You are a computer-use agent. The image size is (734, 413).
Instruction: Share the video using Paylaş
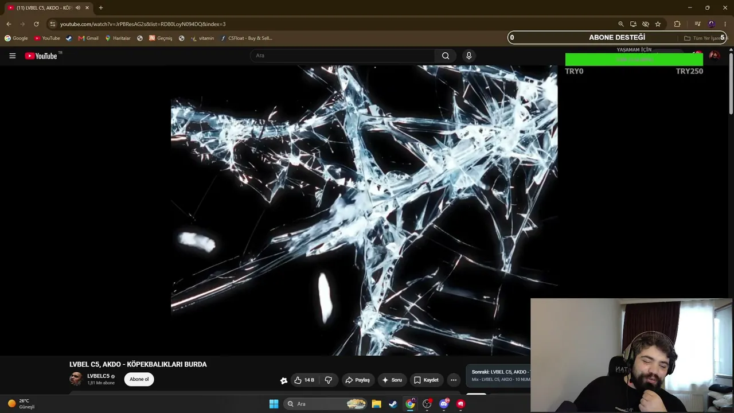(x=357, y=380)
